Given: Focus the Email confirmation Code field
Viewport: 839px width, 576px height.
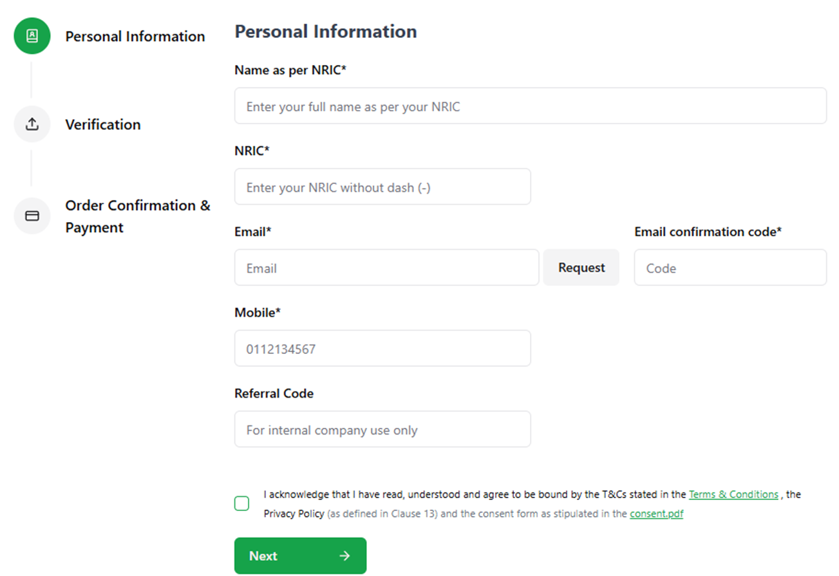Looking at the screenshot, I should (730, 268).
